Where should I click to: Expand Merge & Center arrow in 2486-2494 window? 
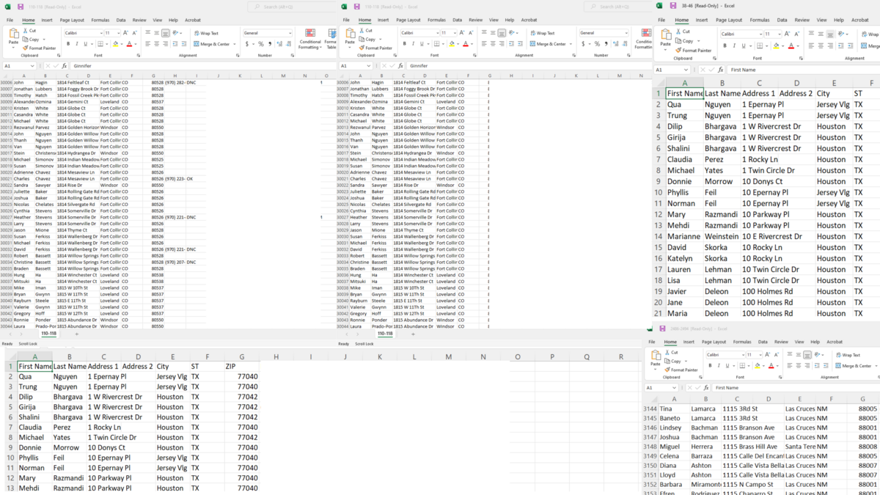pos(875,366)
